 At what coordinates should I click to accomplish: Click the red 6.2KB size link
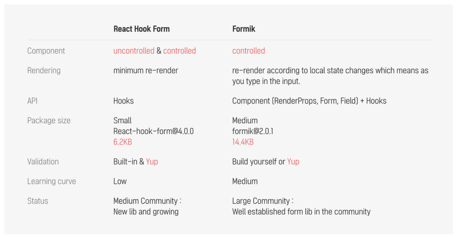(x=122, y=142)
